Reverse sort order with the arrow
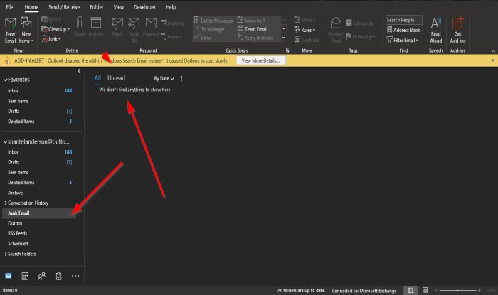498x295 pixels. [181, 78]
